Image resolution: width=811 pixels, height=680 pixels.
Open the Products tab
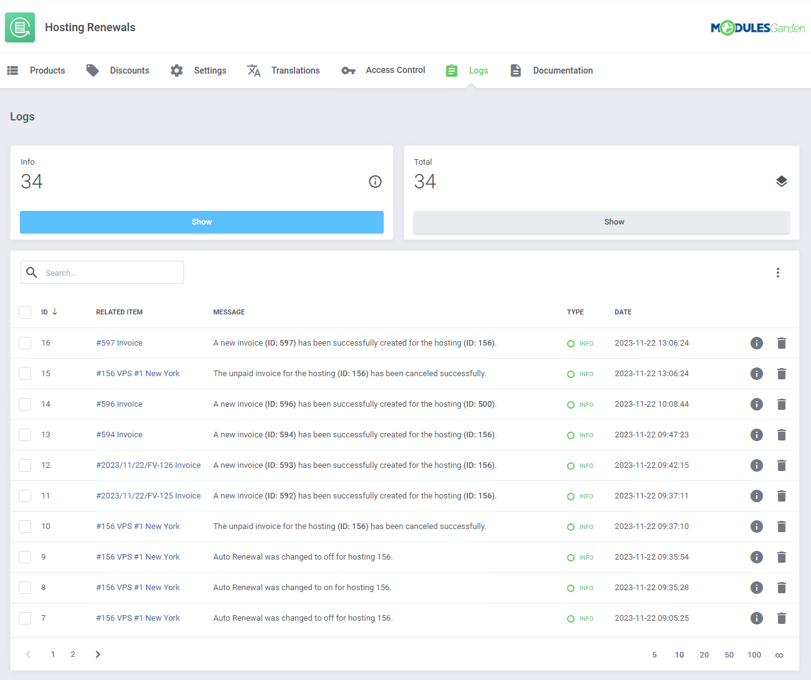click(x=36, y=70)
